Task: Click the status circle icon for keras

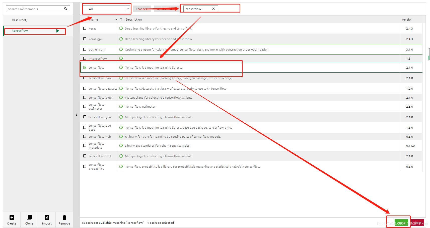Action: tap(121, 28)
